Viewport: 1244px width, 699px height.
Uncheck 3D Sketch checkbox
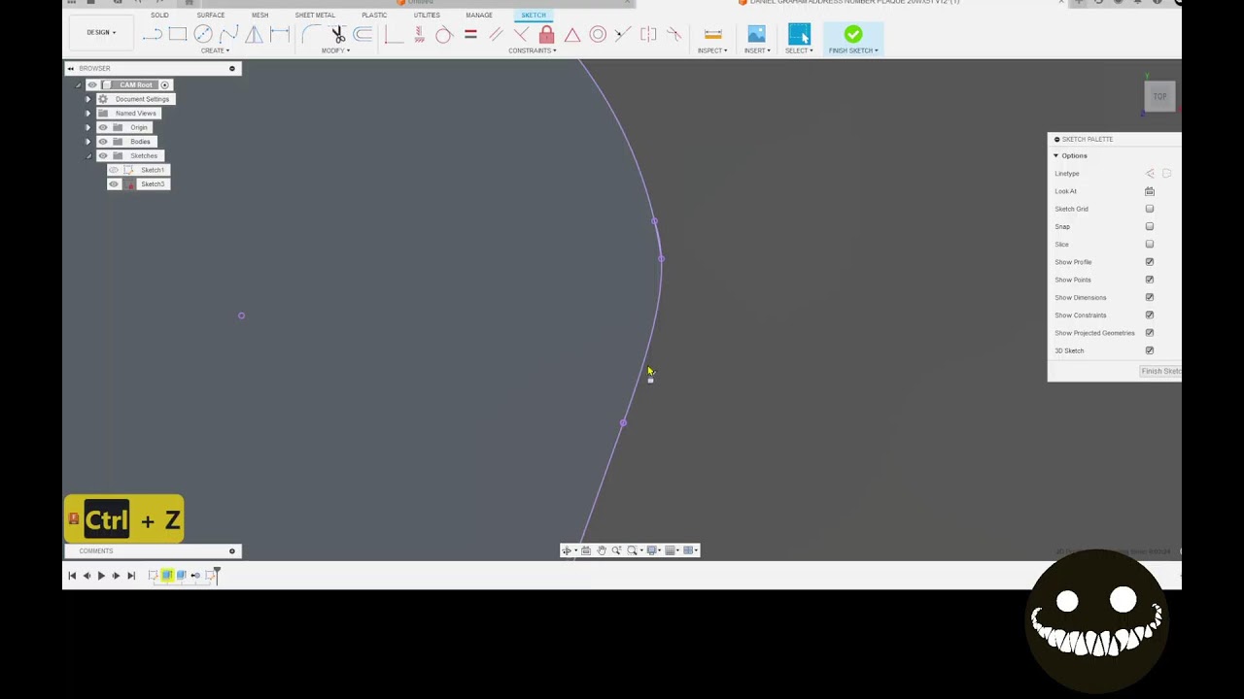pos(1150,350)
